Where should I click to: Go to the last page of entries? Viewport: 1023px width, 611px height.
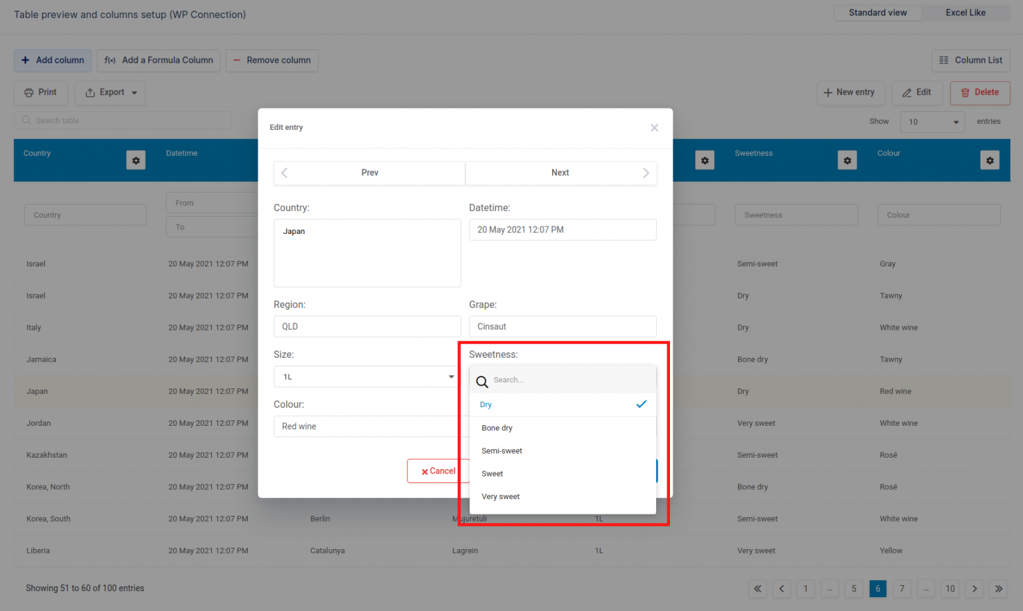coord(998,588)
